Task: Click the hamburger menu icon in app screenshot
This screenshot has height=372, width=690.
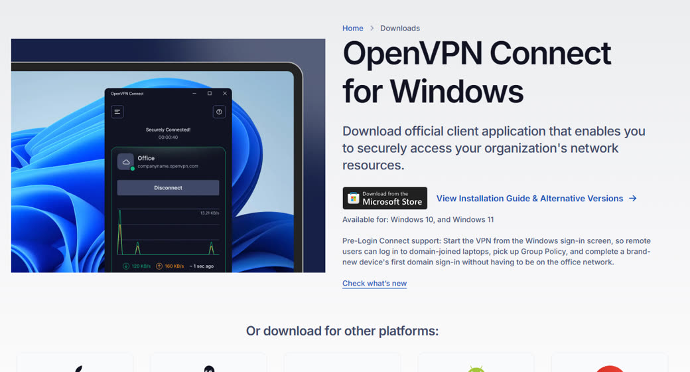Action: (x=117, y=112)
